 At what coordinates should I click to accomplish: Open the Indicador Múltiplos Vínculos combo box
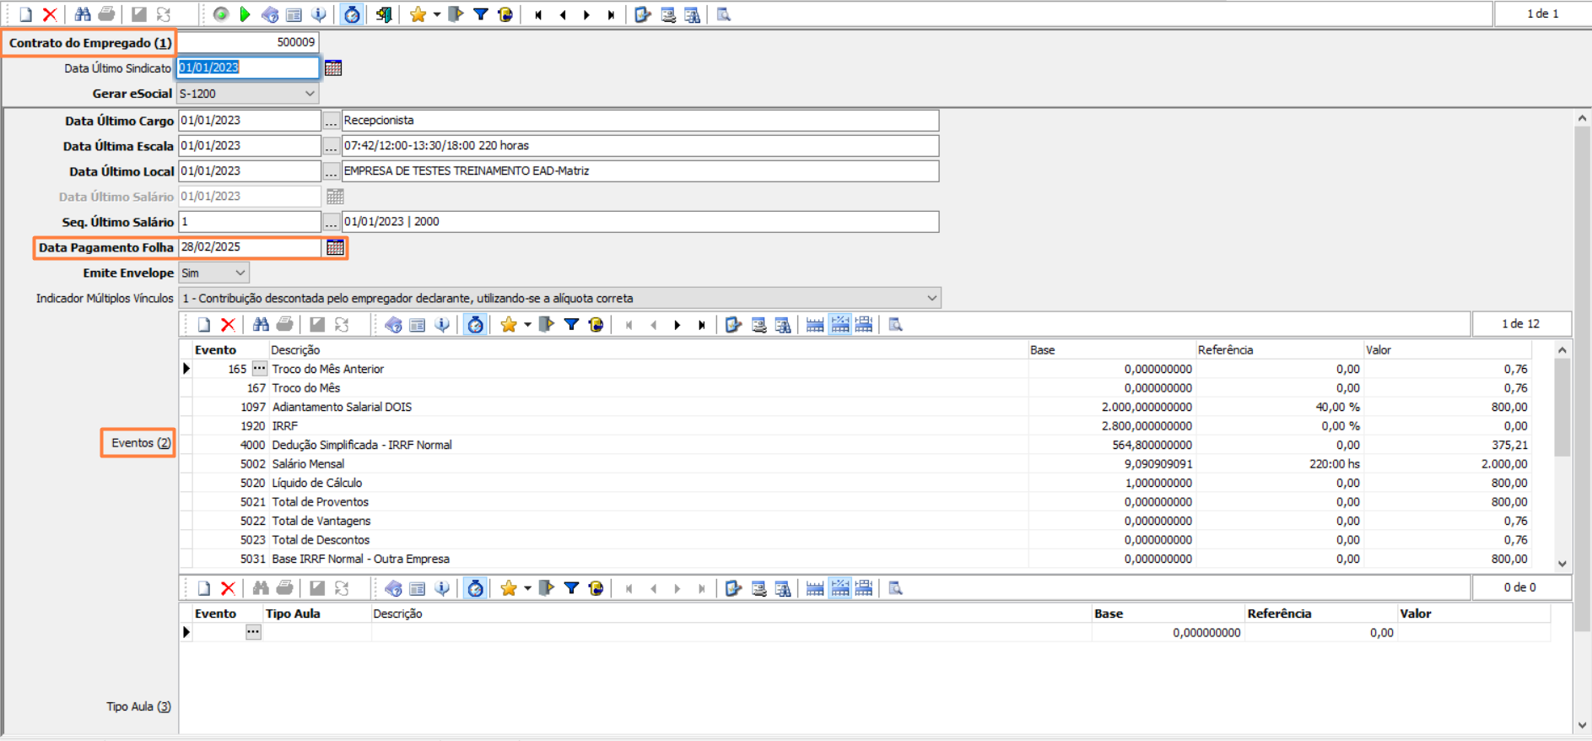931,298
